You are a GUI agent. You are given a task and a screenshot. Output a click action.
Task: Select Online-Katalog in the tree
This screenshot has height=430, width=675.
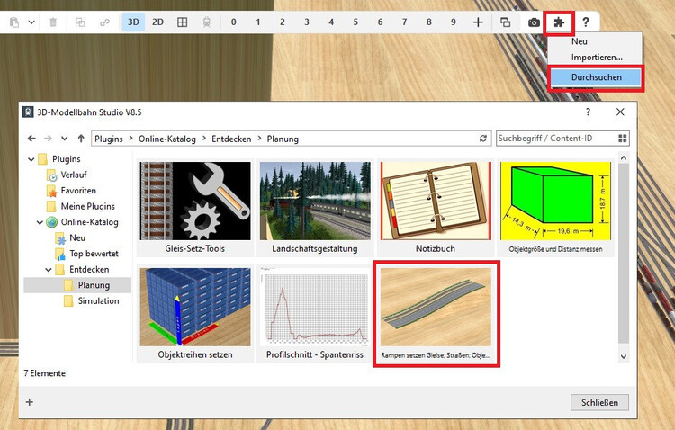(x=89, y=222)
